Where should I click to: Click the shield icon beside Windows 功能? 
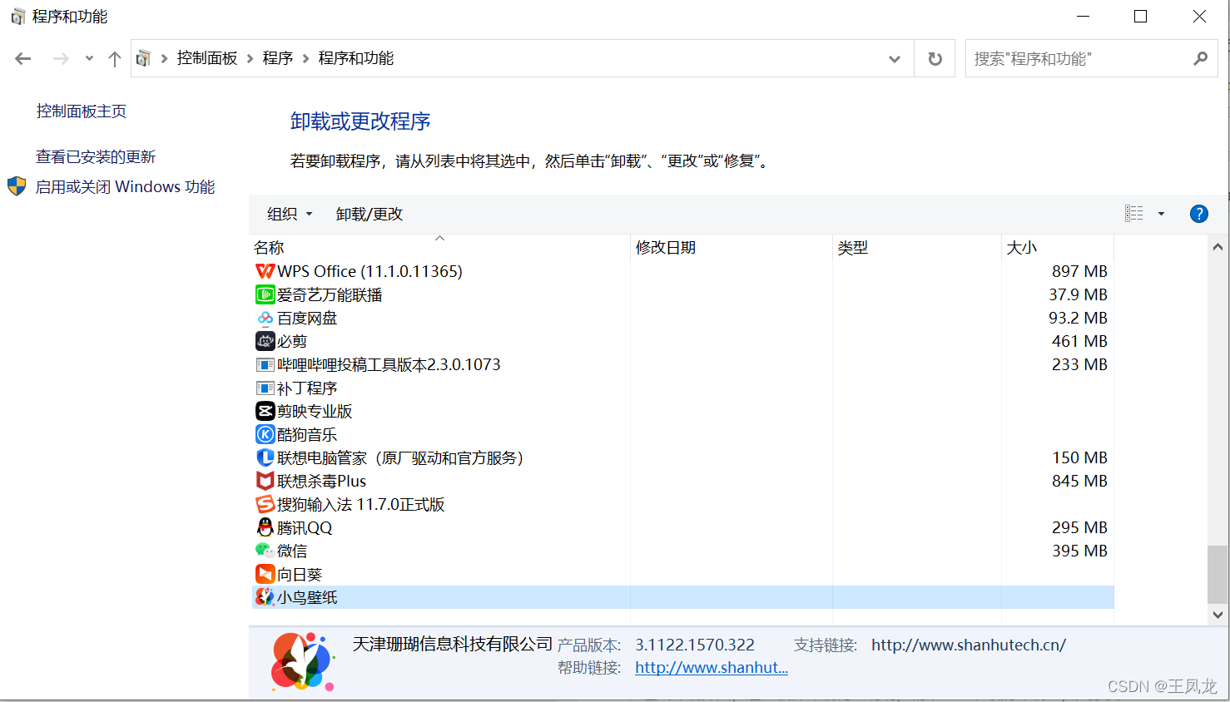(17, 186)
